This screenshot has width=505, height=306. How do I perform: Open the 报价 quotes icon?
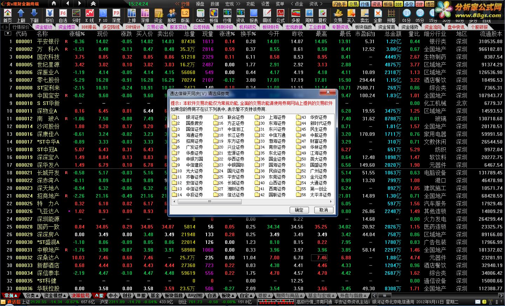click(x=50, y=16)
